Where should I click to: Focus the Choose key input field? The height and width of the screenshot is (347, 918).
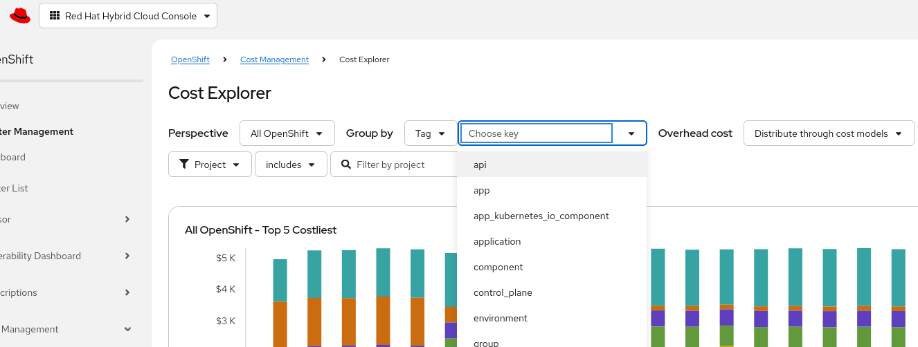537,133
